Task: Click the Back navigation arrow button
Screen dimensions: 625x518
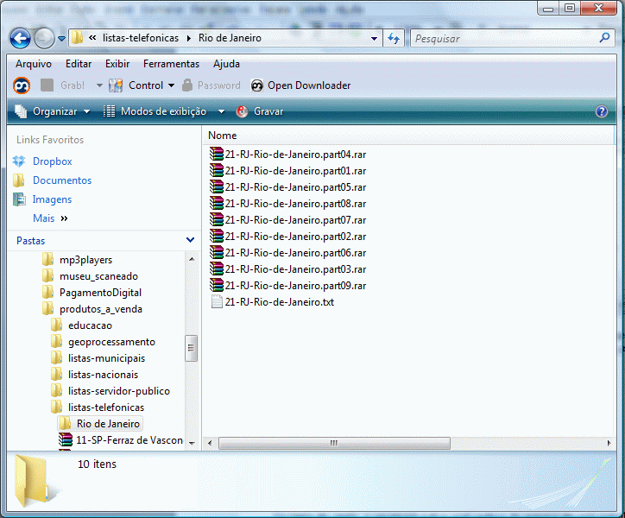Action: (x=21, y=38)
